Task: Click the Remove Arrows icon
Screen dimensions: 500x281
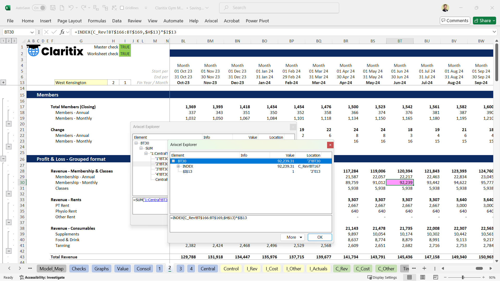Action: (x=114, y=8)
